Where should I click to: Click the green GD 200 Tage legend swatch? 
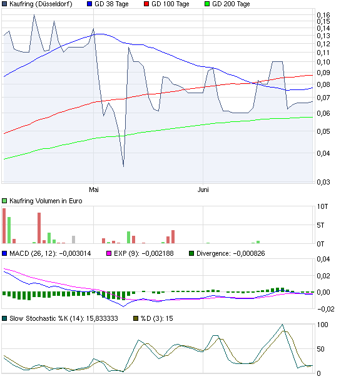click(207, 4)
